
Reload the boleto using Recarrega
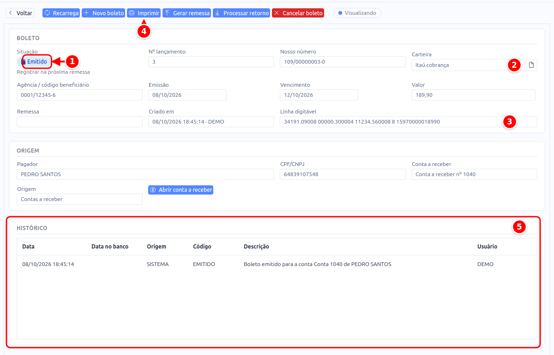tap(61, 13)
